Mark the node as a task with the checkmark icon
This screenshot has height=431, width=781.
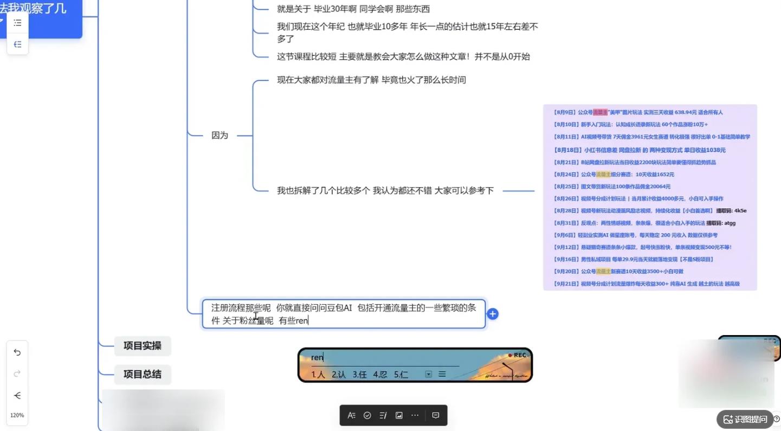point(367,415)
